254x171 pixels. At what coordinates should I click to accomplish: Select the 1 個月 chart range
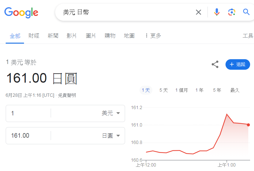click(181, 90)
